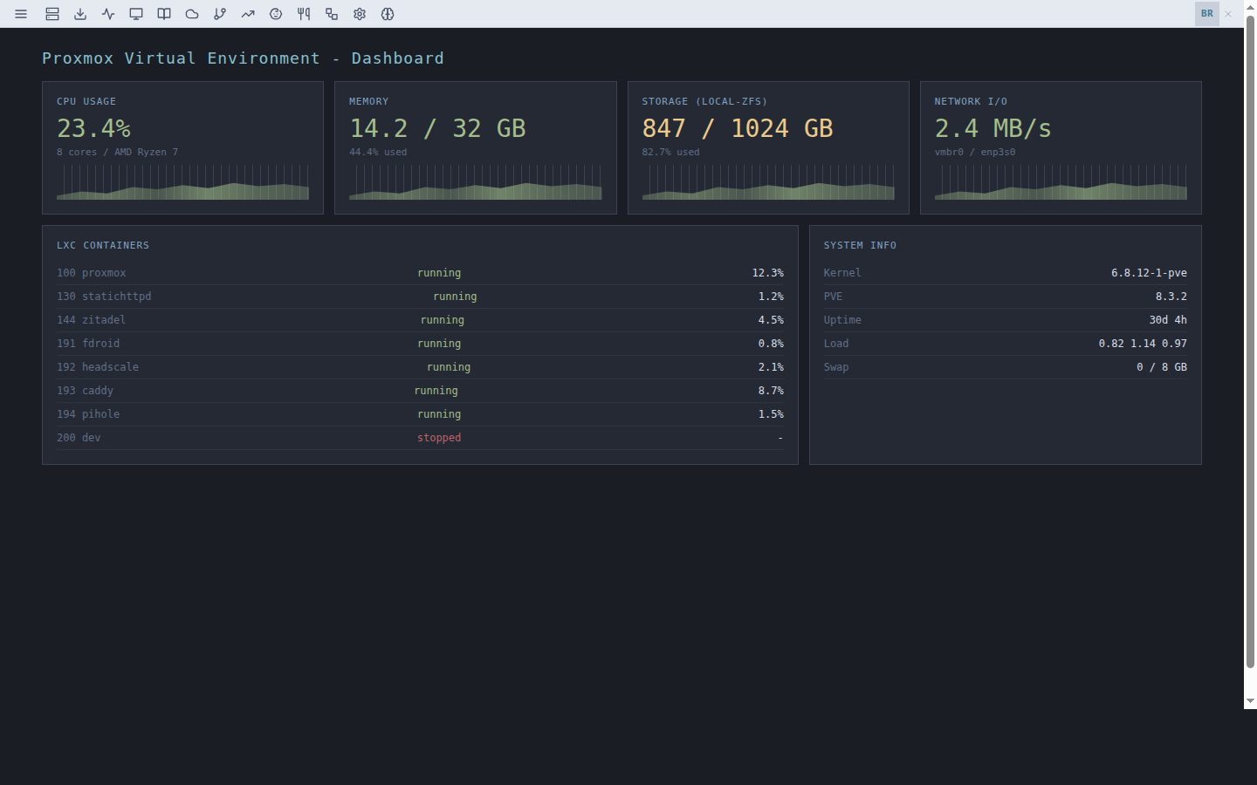Click the running status of proxmox
The width and height of the screenshot is (1257, 785).
pos(439,273)
